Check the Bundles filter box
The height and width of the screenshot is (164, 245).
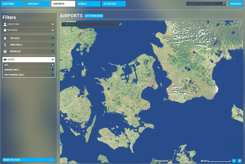coord(53,51)
